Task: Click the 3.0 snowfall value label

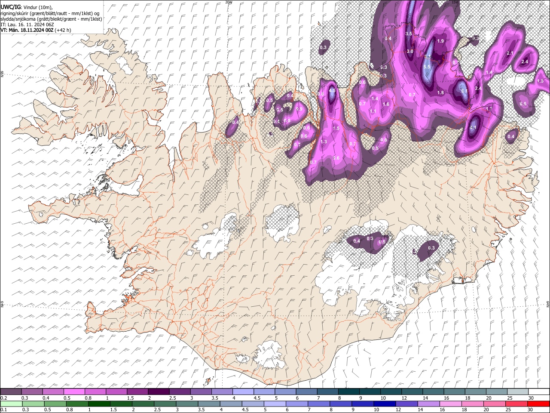Action: pyautogui.click(x=410, y=51)
